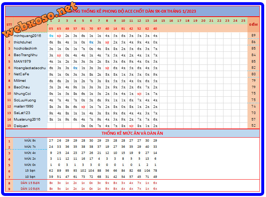The width and height of the screenshot is (266, 197).
Task: Click score 74 for mailan1990
Action: pos(253,106)
